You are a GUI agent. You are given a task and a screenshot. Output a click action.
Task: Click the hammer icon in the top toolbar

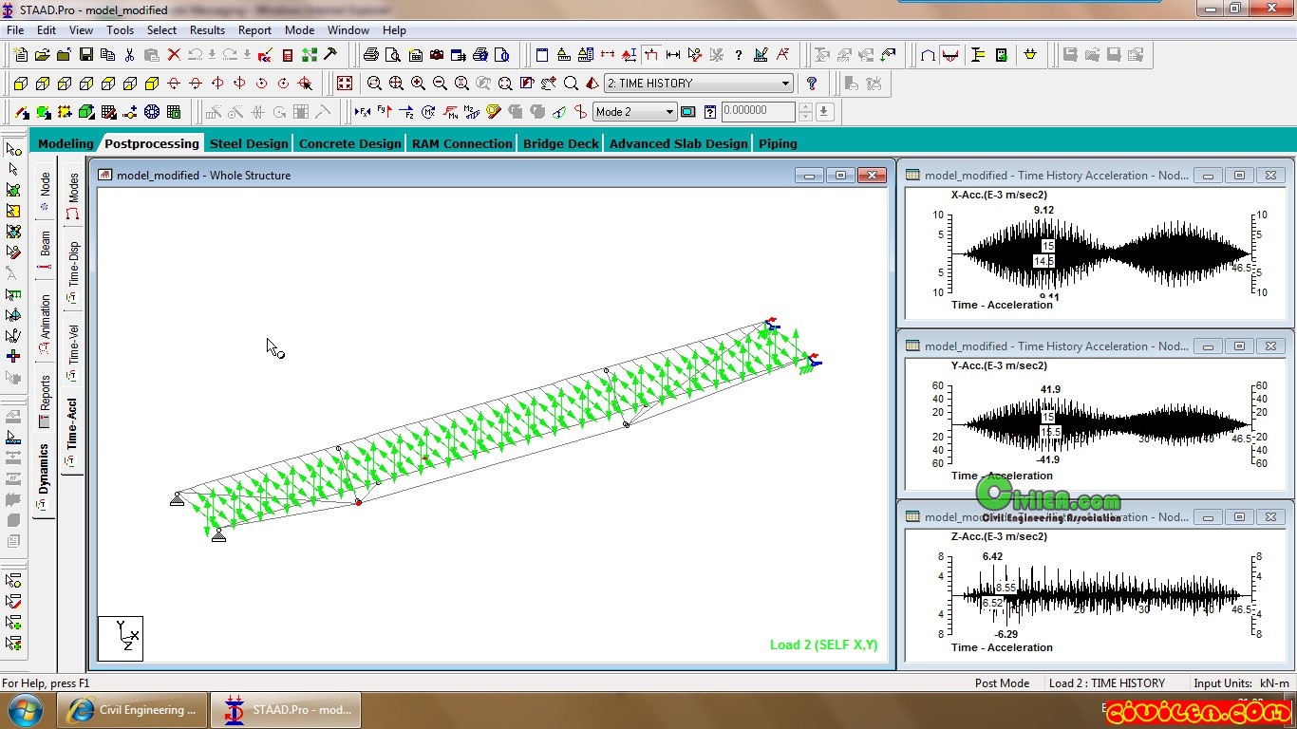[x=331, y=55]
